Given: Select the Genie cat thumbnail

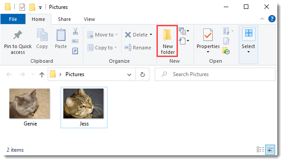Looking at the screenshot, I should (x=29, y=103).
